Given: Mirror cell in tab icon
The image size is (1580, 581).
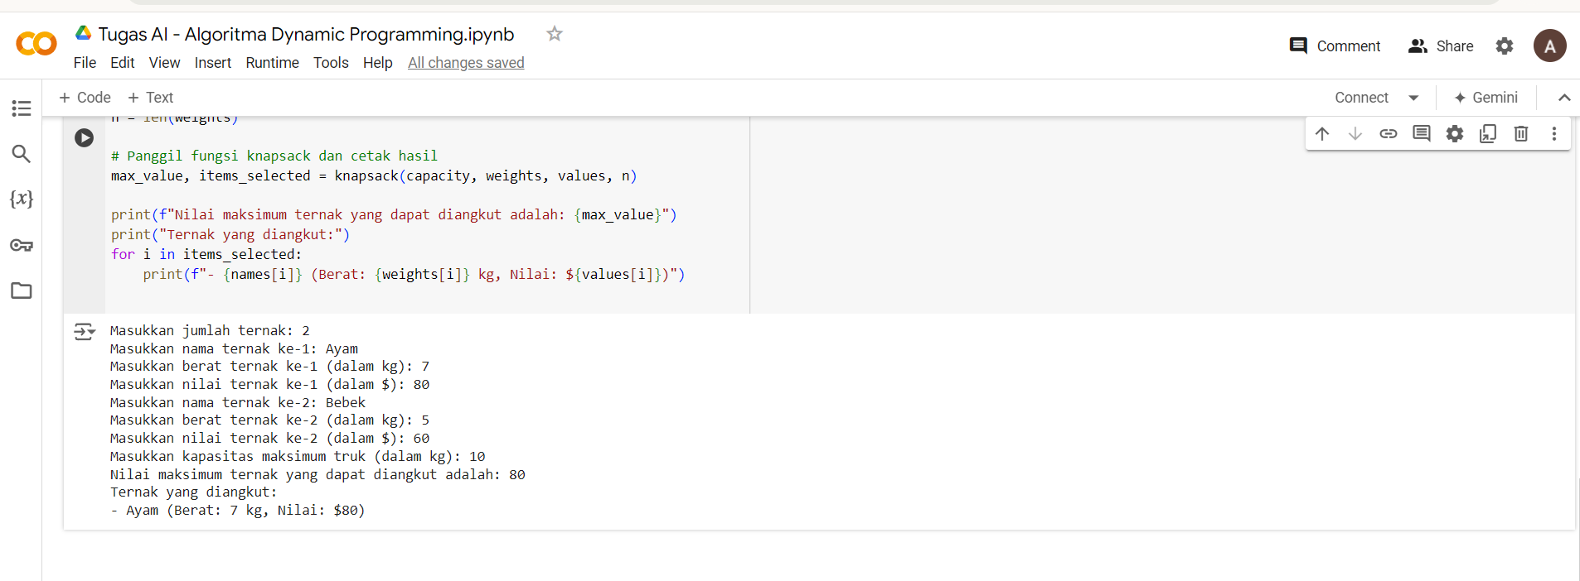Looking at the screenshot, I should (1488, 133).
